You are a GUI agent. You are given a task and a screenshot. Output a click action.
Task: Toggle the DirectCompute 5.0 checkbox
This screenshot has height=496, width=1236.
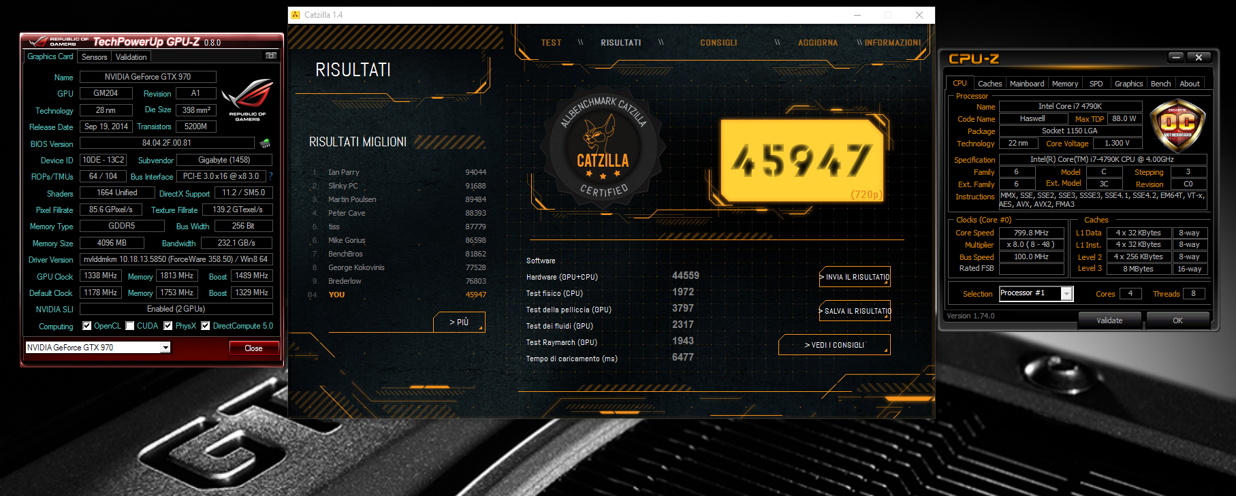click(205, 326)
